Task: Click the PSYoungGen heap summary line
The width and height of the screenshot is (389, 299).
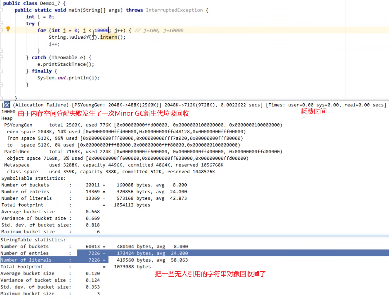Action: pos(143,125)
